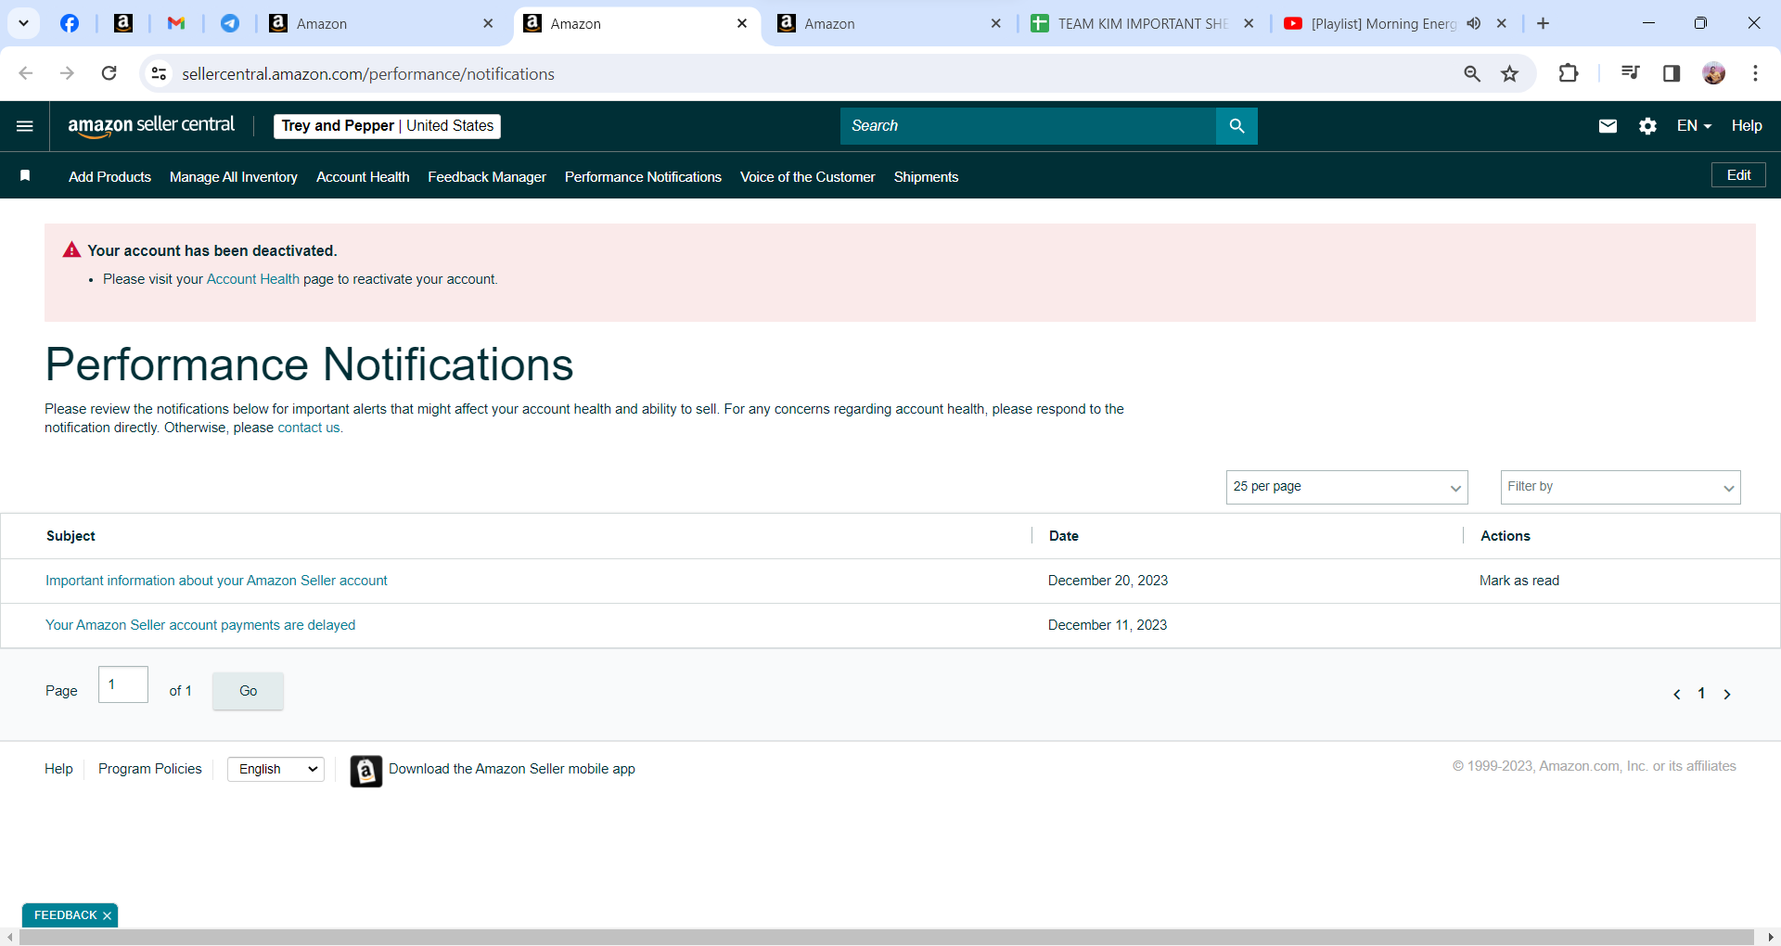
Task: Open the English footer language selector
Action: (275, 769)
